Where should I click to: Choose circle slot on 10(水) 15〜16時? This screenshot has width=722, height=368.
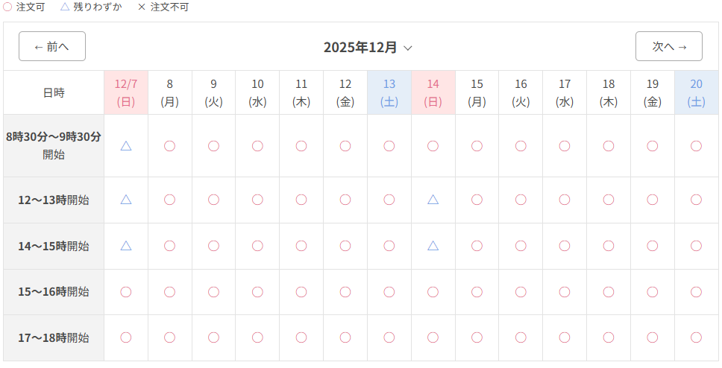pos(257,291)
